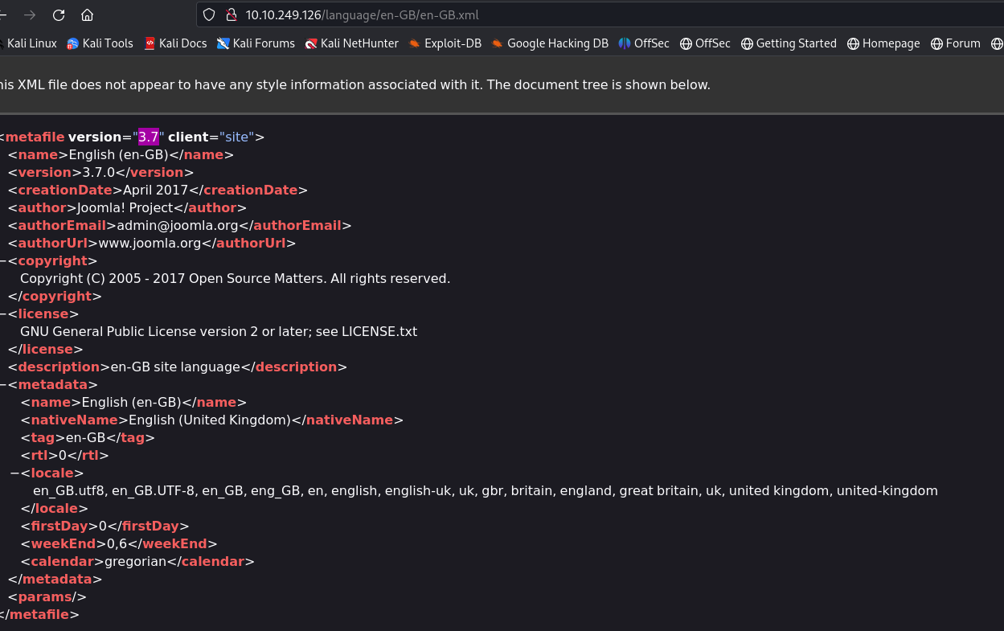Open the Getting Started bookmark
The height and width of the screenshot is (631, 1004).
click(788, 43)
